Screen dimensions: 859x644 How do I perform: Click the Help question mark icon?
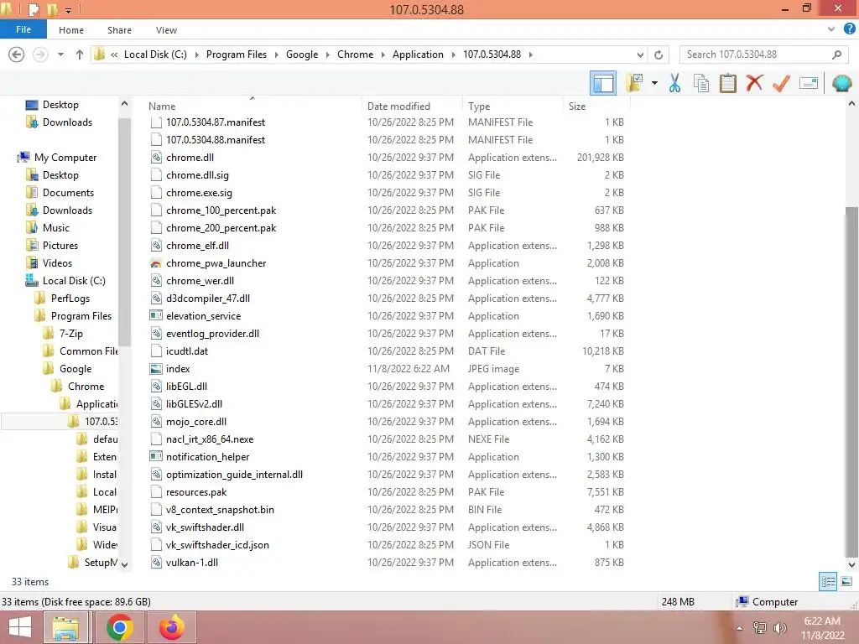click(x=849, y=29)
